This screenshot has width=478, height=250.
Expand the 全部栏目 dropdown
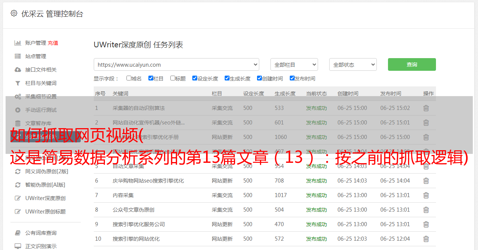click(x=294, y=64)
